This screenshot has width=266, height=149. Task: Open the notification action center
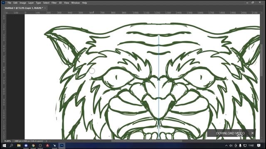259,145
